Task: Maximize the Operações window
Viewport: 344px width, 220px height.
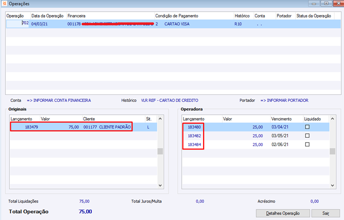Action: [326, 3]
